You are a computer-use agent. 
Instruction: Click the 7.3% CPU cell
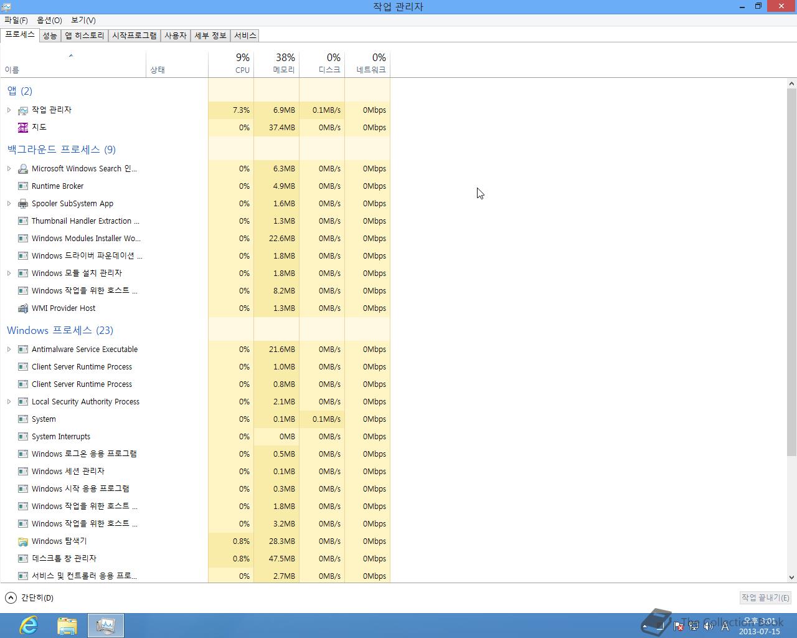pyautogui.click(x=231, y=110)
